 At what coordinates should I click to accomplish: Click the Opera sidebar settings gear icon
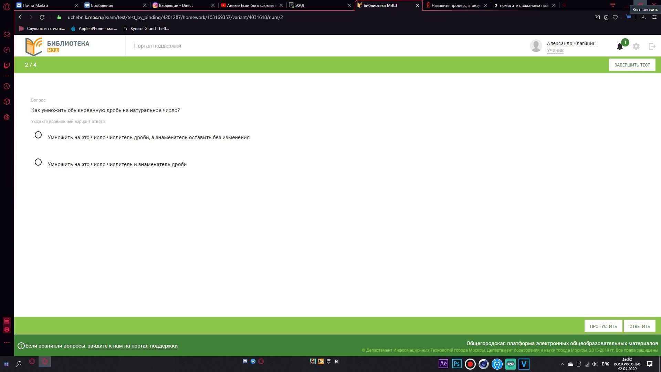pos(7,117)
